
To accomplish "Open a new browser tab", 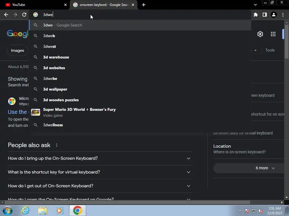I will click(144, 5).
